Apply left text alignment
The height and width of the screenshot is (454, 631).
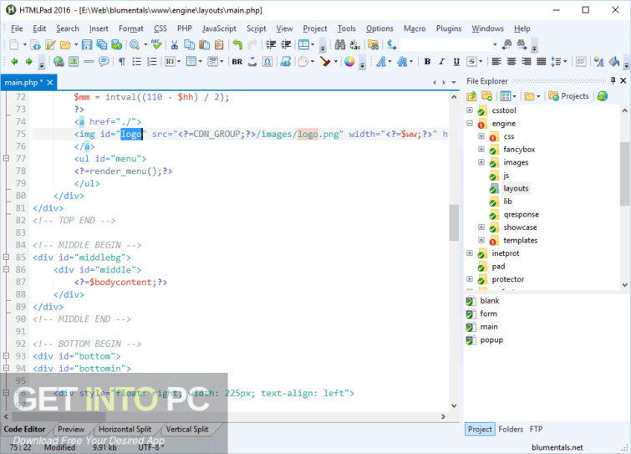496,62
